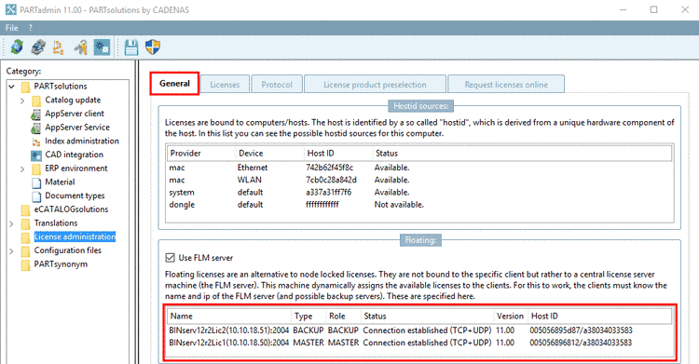Click Host ID 005056896812/a38034033583

click(581, 343)
